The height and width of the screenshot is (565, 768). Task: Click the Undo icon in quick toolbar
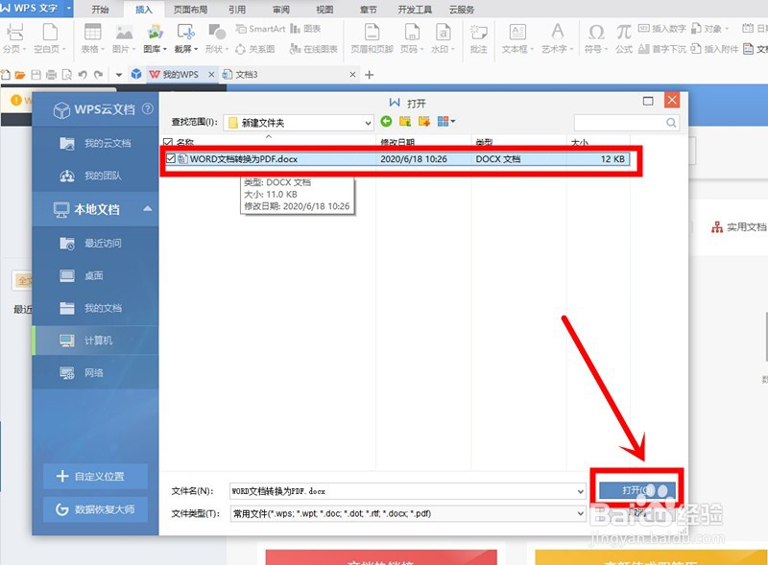[83, 75]
